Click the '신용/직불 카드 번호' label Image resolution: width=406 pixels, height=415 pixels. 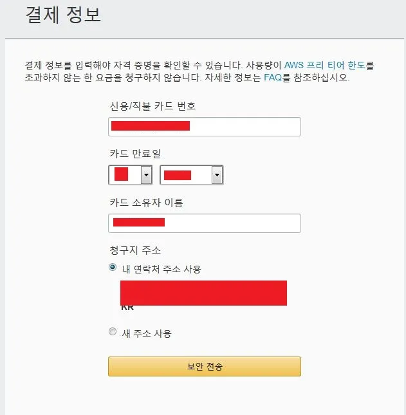pyautogui.click(x=152, y=106)
